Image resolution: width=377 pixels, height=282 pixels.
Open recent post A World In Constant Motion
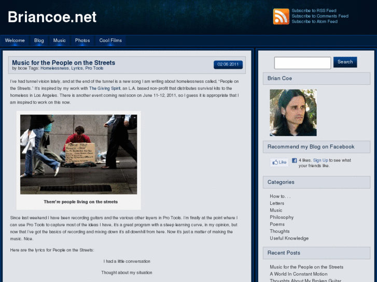298,274
